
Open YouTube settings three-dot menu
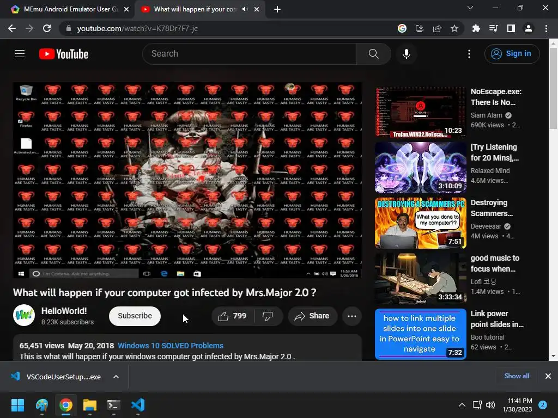[x=469, y=54]
